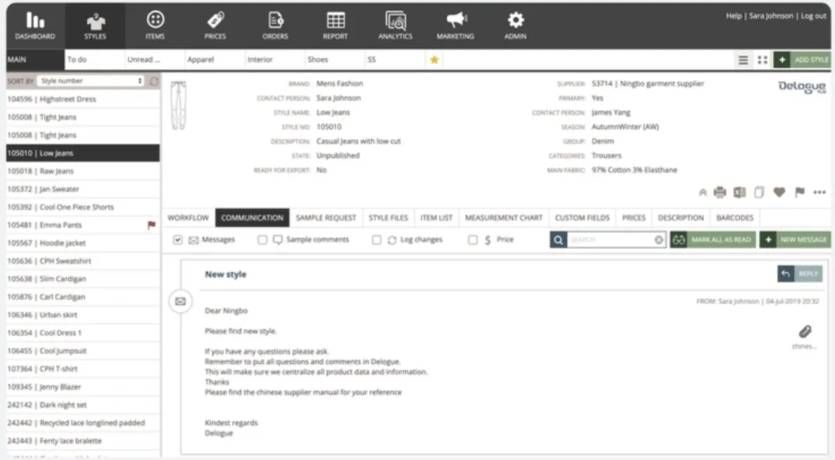This screenshot has width=835, height=460.
Task: Open the chinese manual attachment paperclip
Action: (804, 332)
